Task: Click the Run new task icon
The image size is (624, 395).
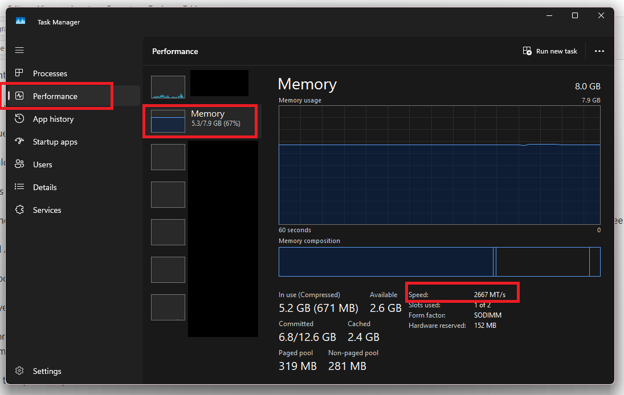Action: click(527, 51)
